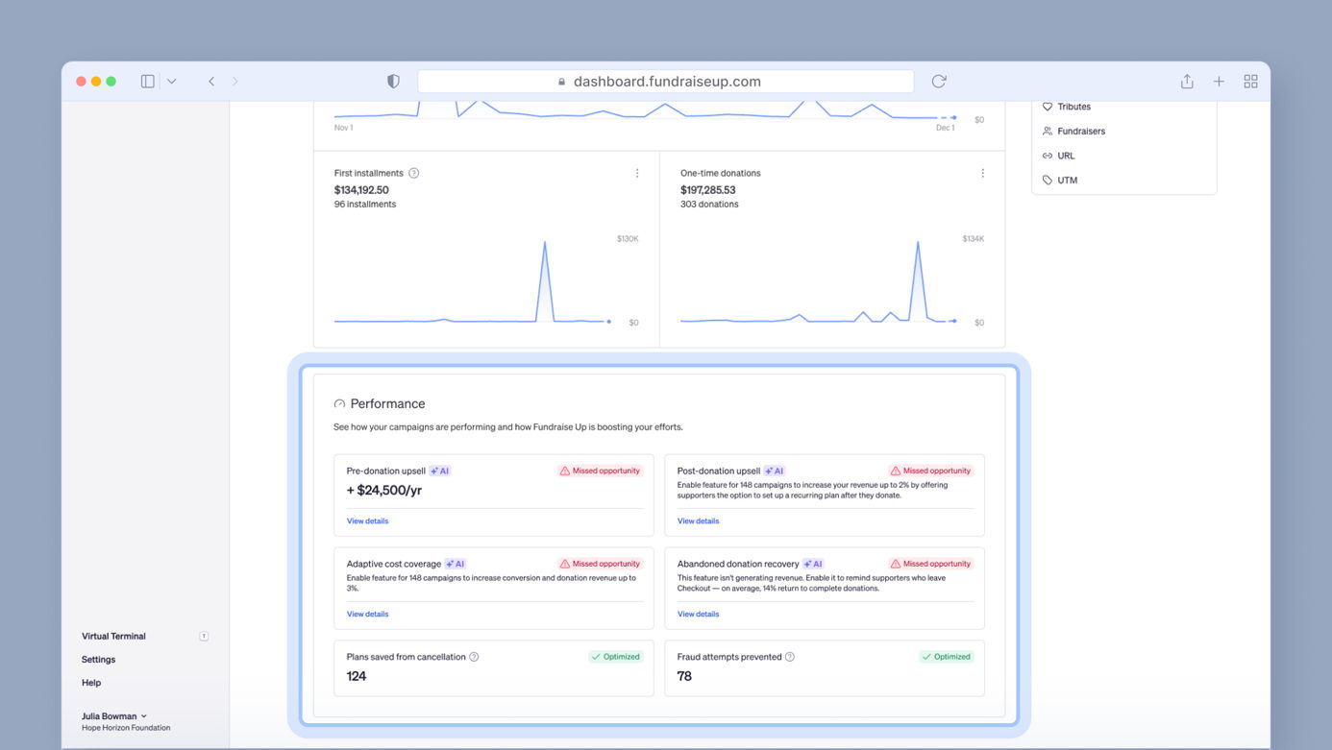Open a new tab with plus icon
The height and width of the screenshot is (750, 1332).
pos(1219,82)
